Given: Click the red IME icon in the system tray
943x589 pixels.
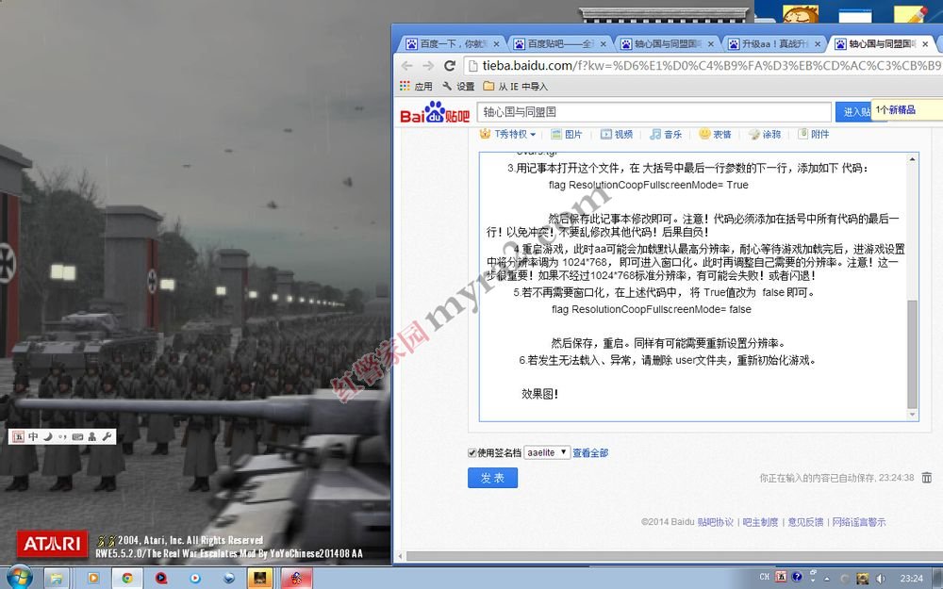Looking at the screenshot, I should 781,577.
